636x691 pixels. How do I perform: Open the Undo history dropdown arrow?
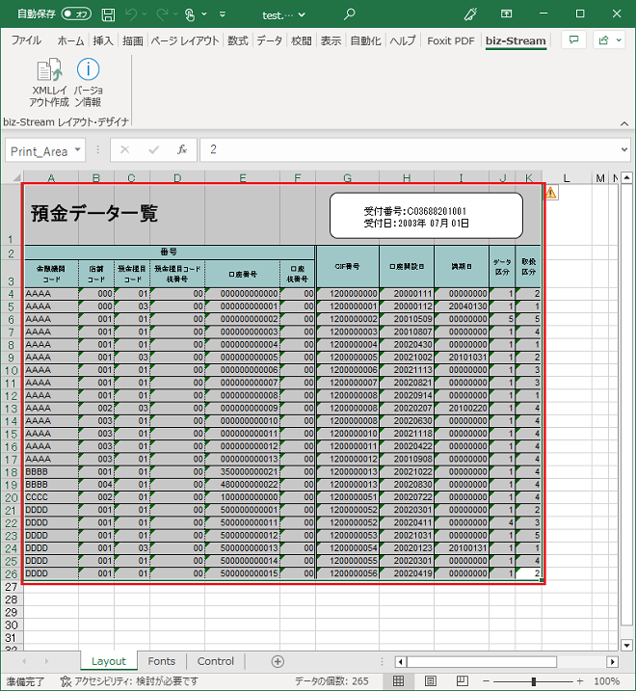point(145,14)
